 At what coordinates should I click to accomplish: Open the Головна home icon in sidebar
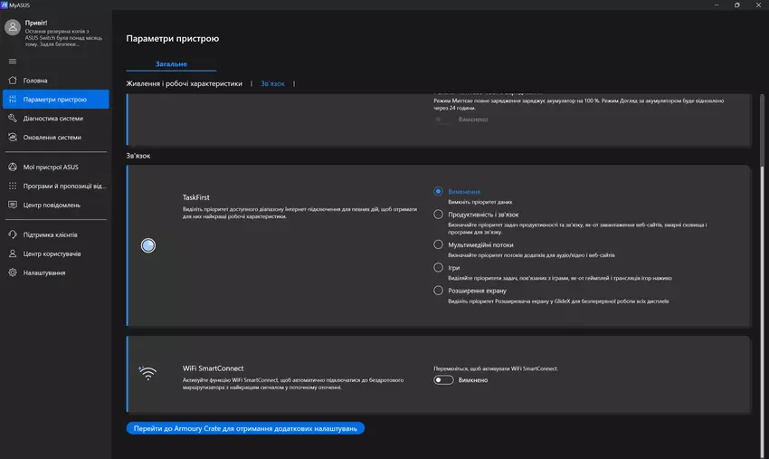point(13,81)
